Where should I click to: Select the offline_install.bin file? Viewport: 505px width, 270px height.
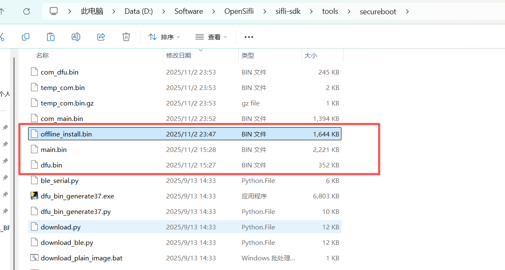pyautogui.click(x=66, y=134)
